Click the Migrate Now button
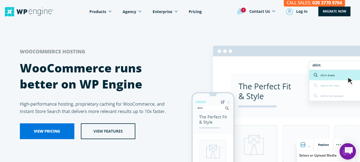The image size is (360, 162). (334, 11)
